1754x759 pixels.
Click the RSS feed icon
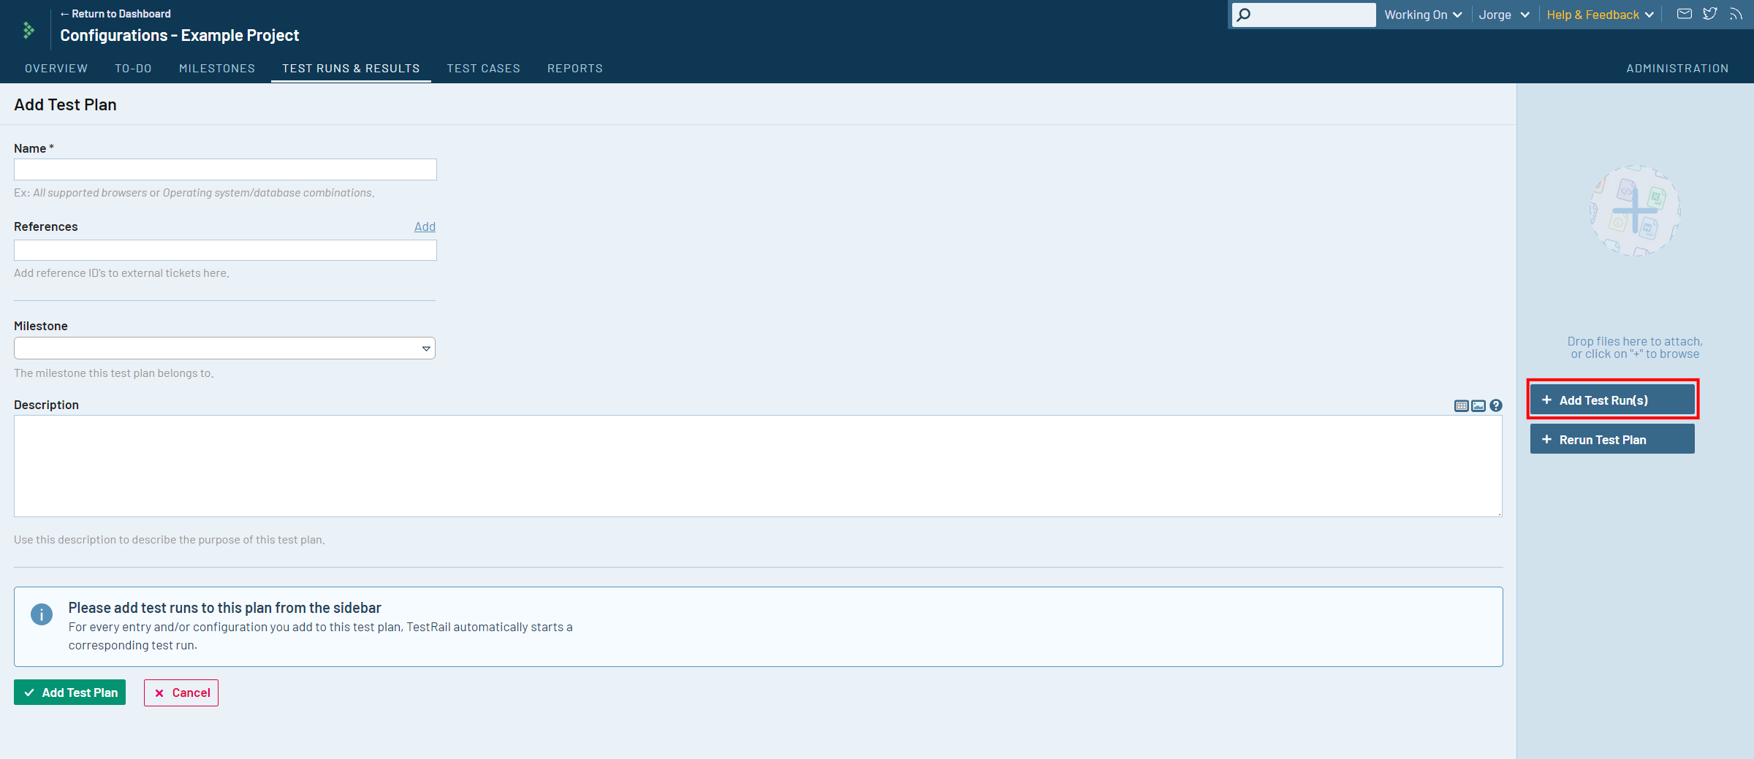tap(1736, 14)
